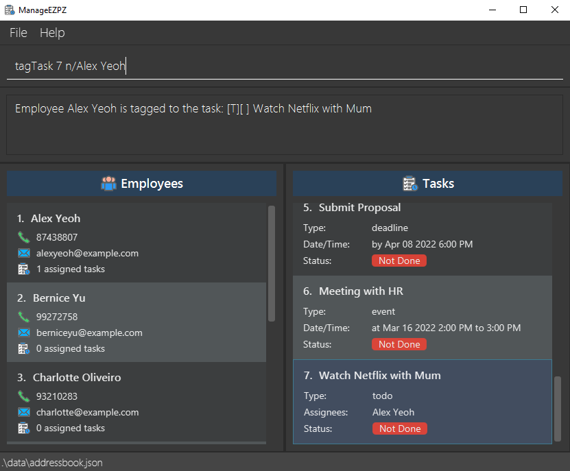Click the .\data\addressbook.json status bar path

[52, 463]
